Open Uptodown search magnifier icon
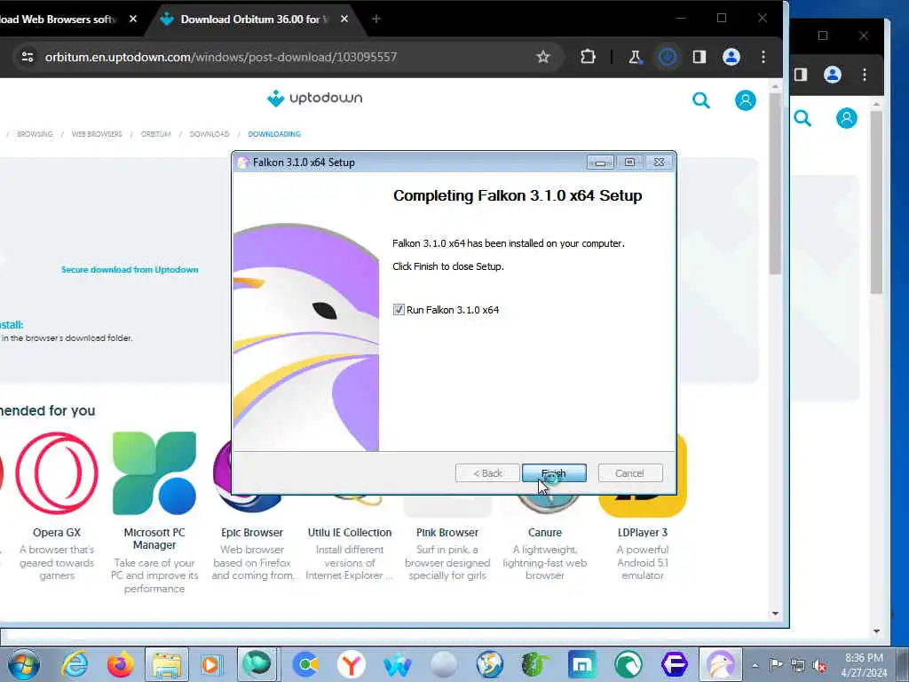The width and height of the screenshot is (909, 682). point(701,100)
